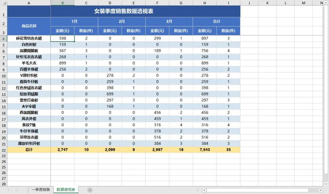Click vertical scrollbar up arrow
The height and width of the screenshot is (194, 329).
click(326, 3)
